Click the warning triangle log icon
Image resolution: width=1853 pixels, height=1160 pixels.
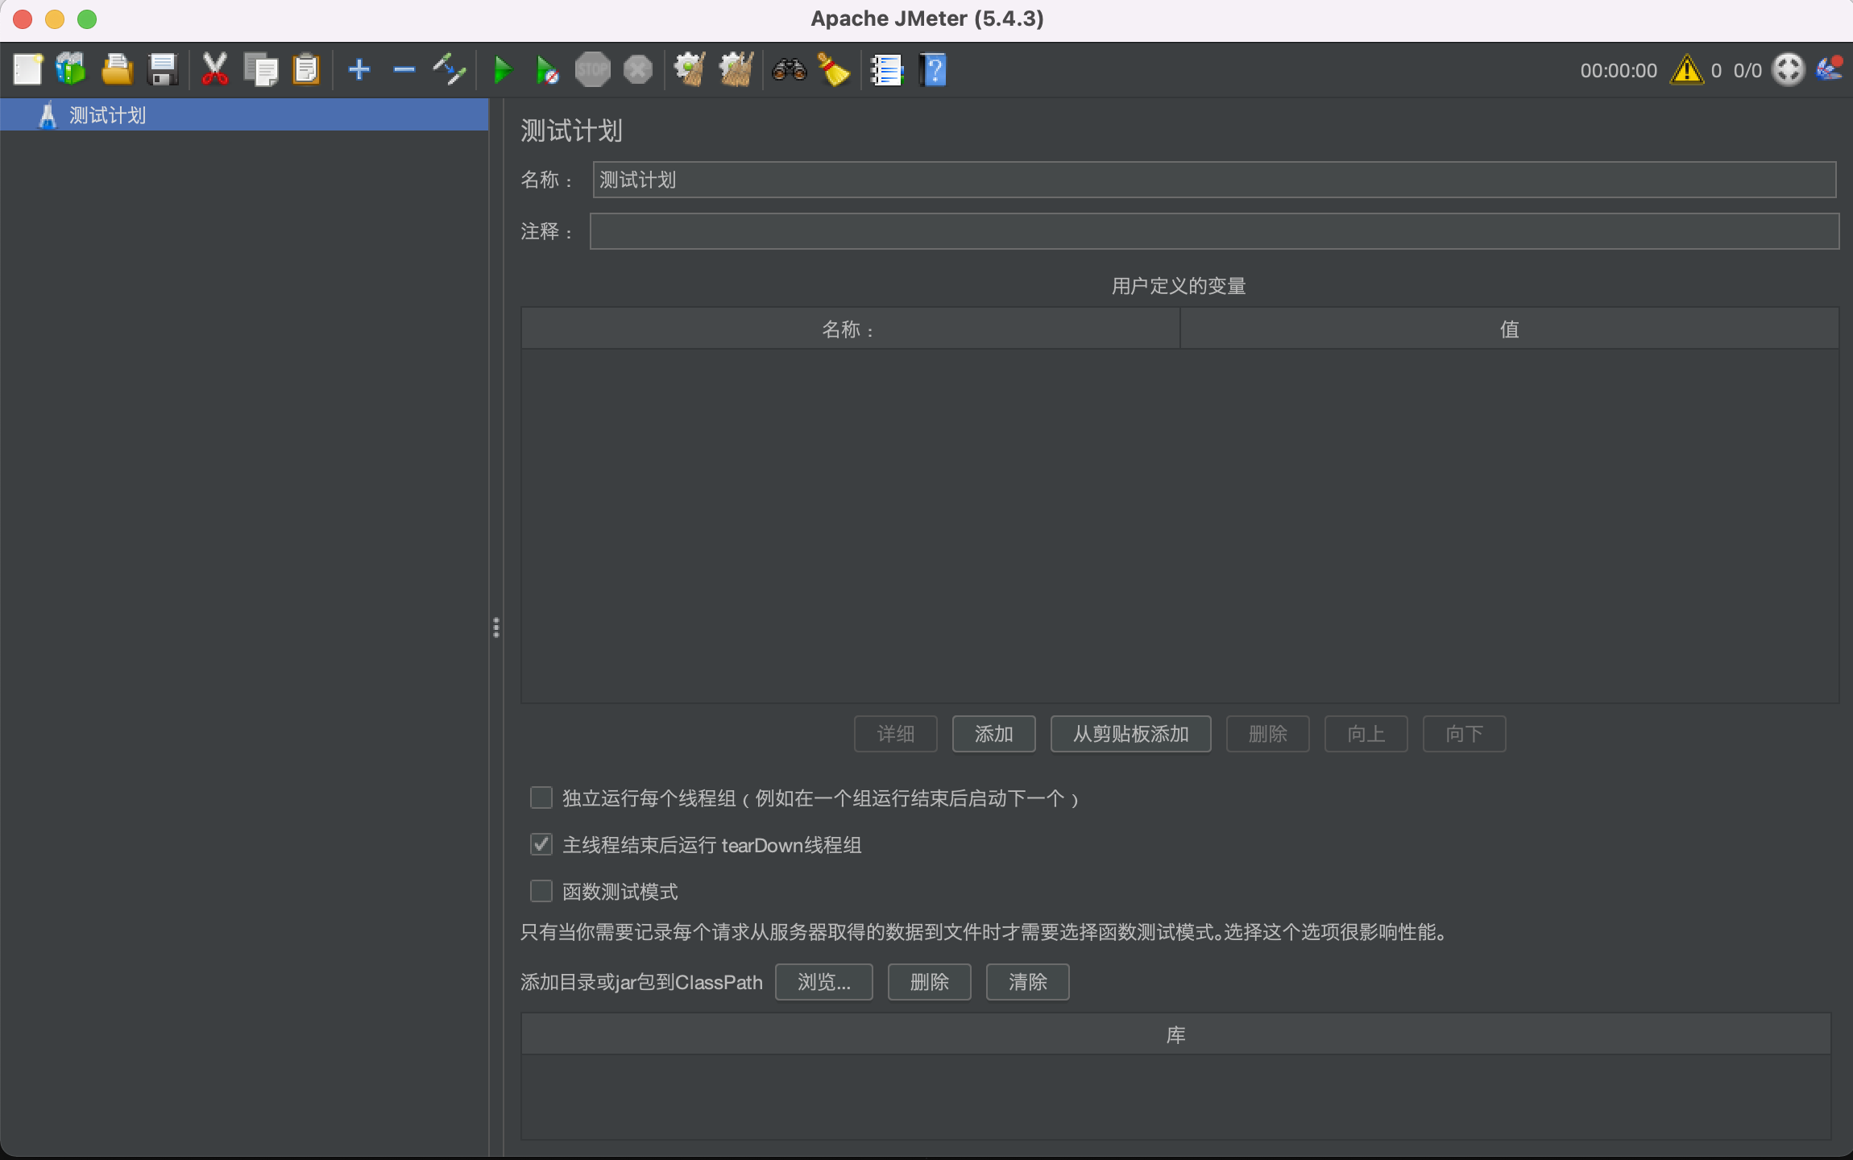[x=1687, y=70]
